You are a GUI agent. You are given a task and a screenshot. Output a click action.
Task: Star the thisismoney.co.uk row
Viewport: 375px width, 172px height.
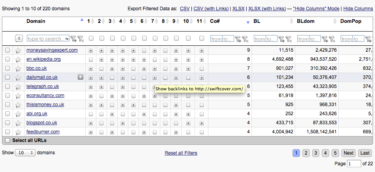(18, 105)
